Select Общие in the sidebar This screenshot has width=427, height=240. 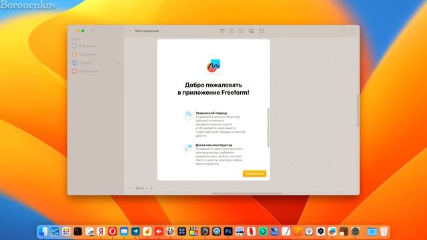96,63
